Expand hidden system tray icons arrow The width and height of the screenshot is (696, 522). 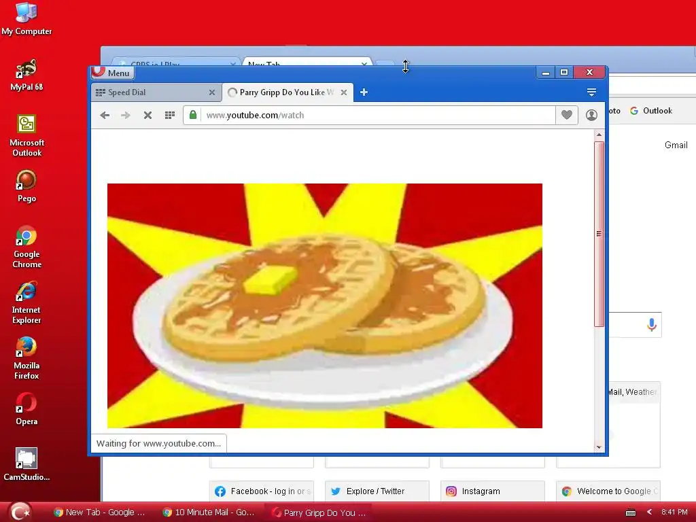point(649,512)
